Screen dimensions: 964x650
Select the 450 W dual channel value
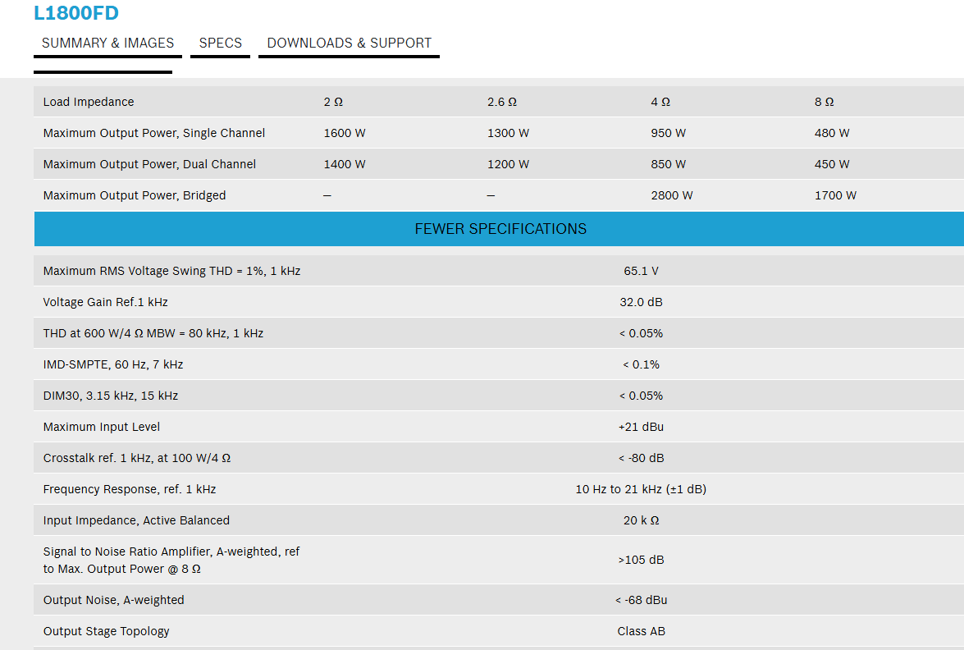click(832, 164)
